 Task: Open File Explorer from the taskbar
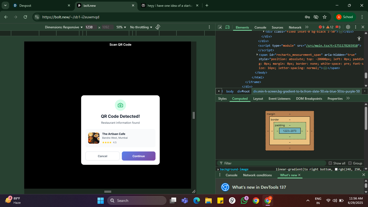(208, 201)
